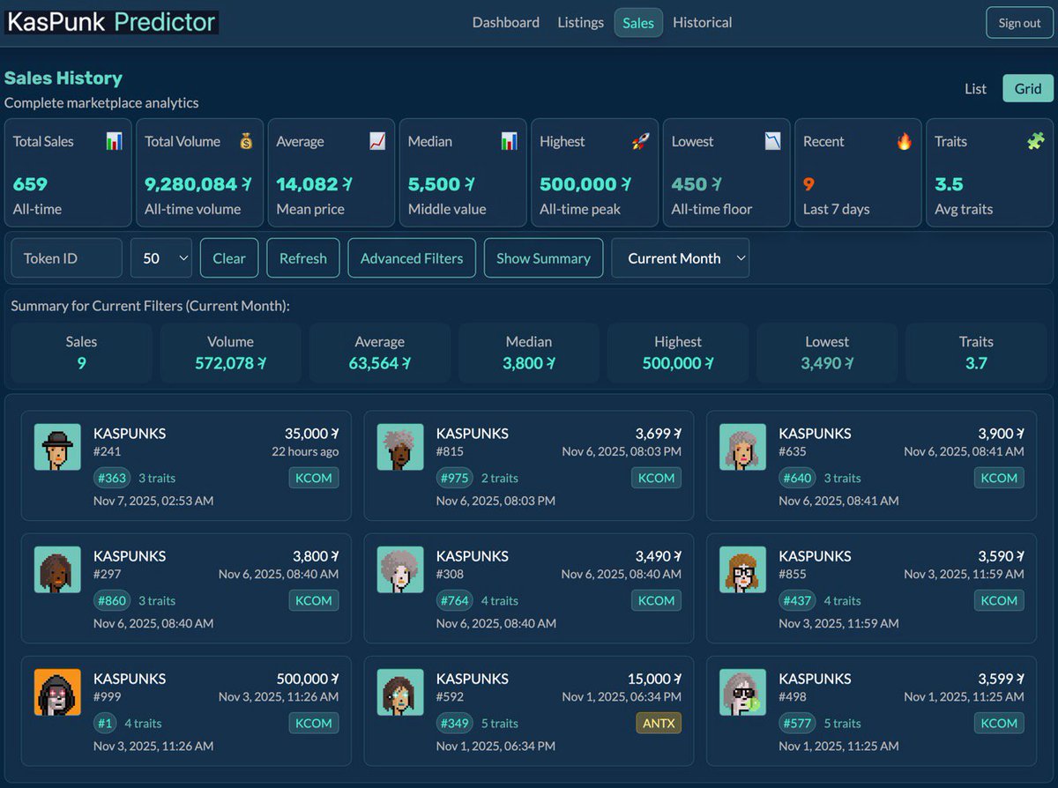Image resolution: width=1058 pixels, height=788 pixels.
Task: Click the Clear button
Action: [x=229, y=258]
